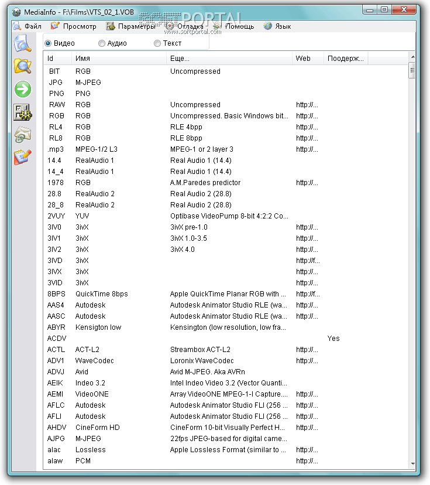Select the 3IV2 3ivX 4.0 row
This screenshot has height=485, width=430.
pyautogui.click(x=226, y=250)
